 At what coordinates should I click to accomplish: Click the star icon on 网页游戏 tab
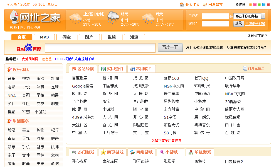pos(103,152)
